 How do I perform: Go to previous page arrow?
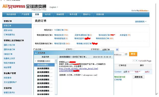point(134,60)
